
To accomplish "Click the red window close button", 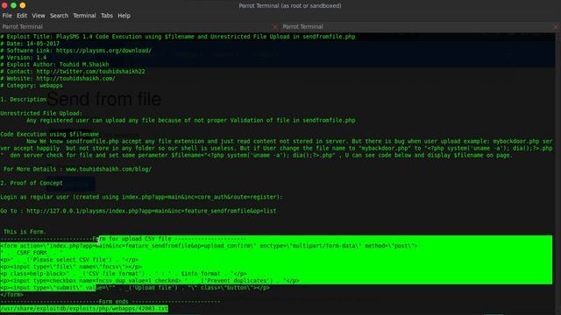I will click(4, 5).
